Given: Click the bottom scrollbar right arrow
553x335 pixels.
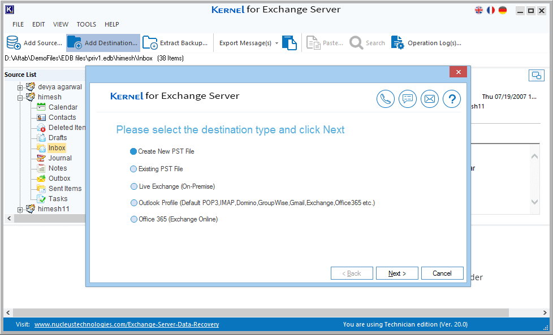Looking at the screenshot, I should 545,312.
